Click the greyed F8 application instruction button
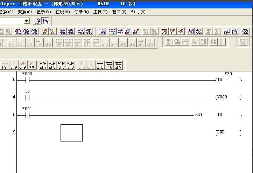This screenshot has width=253, height=173. pyautogui.click(x=29, y=43)
